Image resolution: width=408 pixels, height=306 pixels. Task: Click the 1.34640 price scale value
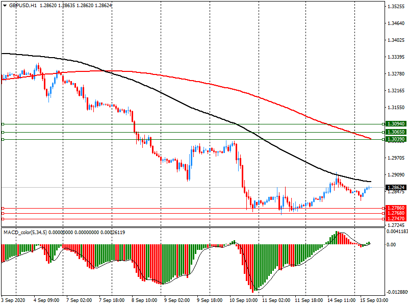pyautogui.click(x=396, y=23)
